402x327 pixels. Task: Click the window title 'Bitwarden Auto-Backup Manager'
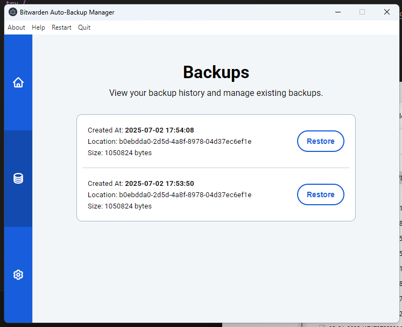(67, 12)
